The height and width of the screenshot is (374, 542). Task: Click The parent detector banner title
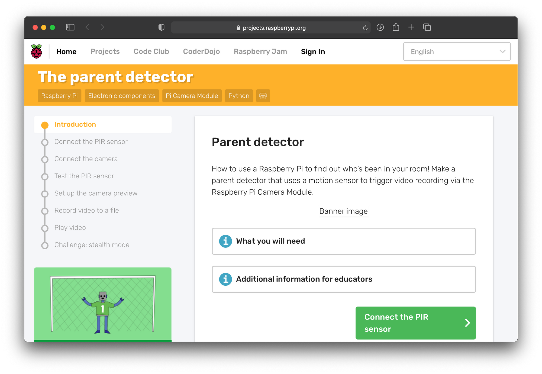pyautogui.click(x=115, y=77)
